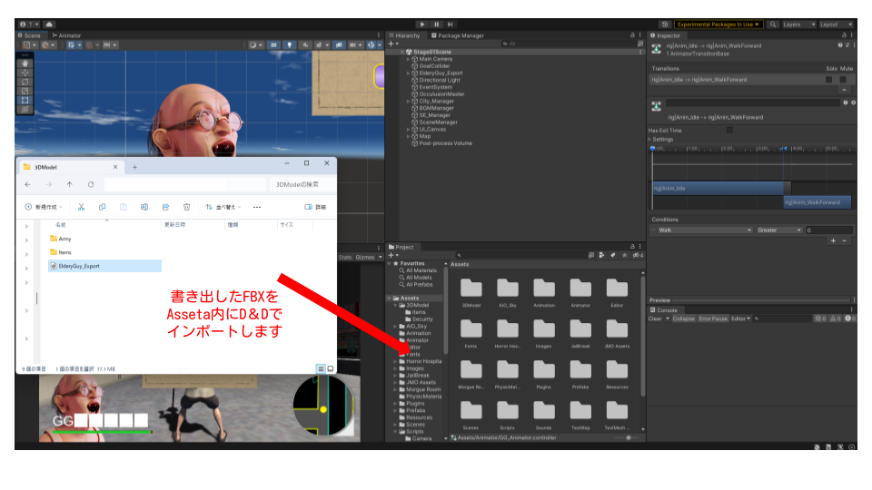Open the undo history icon

coord(665,24)
